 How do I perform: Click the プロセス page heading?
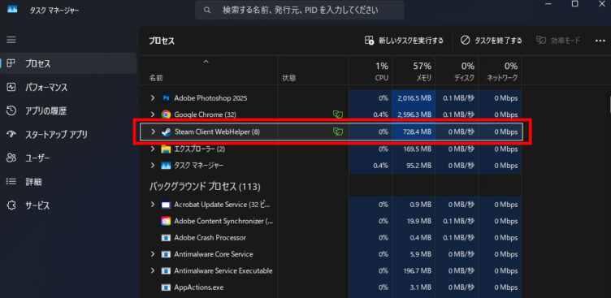click(162, 41)
